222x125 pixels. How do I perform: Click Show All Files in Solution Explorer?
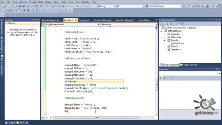166,24
